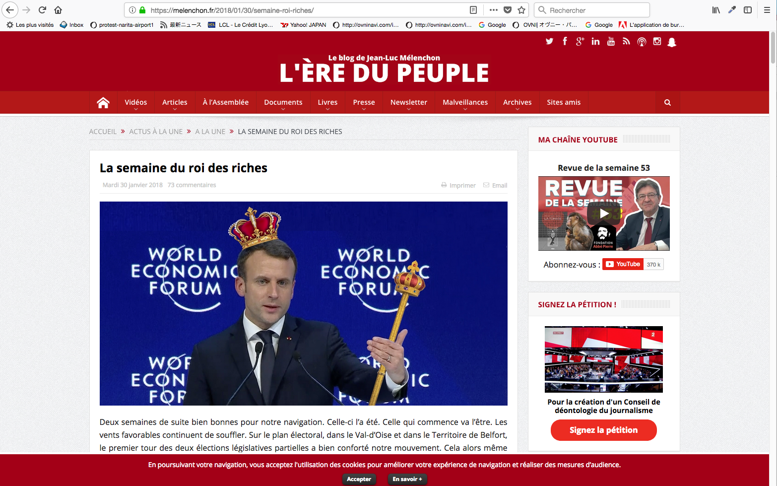
Task: Bookmark this page with star icon
Action: [521, 10]
